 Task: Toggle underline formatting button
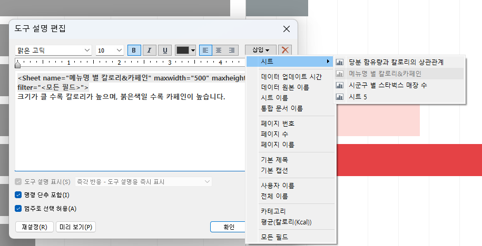tap(165, 50)
